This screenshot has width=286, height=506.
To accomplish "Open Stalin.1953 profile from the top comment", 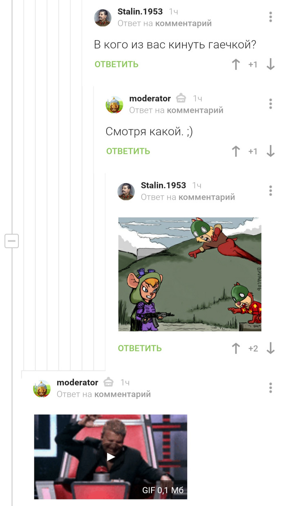I will click(x=140, y=12).
